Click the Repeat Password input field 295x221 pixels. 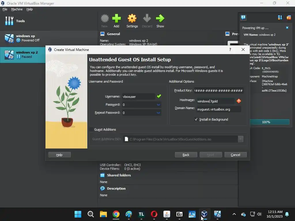(x=139, y=113)
